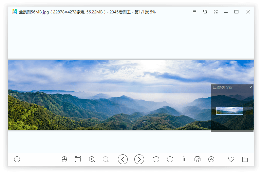Rotate image clockwise
262x175 pixels.
tap(170, 159)
